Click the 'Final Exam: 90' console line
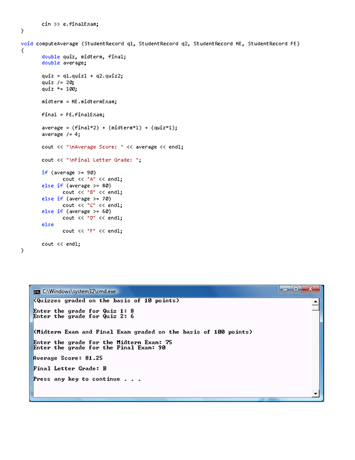355x460 pixels. click(100, 348)
